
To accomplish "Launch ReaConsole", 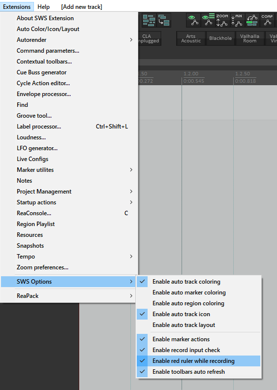I will 68,213.
